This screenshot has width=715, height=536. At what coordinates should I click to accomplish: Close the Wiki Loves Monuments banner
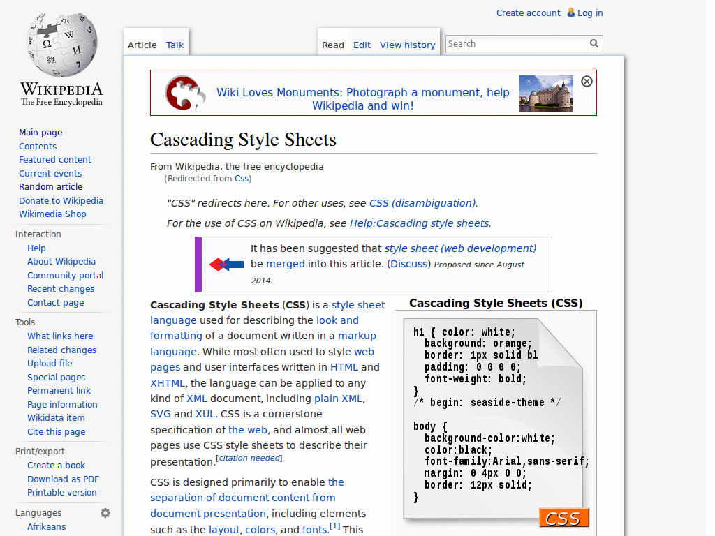587,81
